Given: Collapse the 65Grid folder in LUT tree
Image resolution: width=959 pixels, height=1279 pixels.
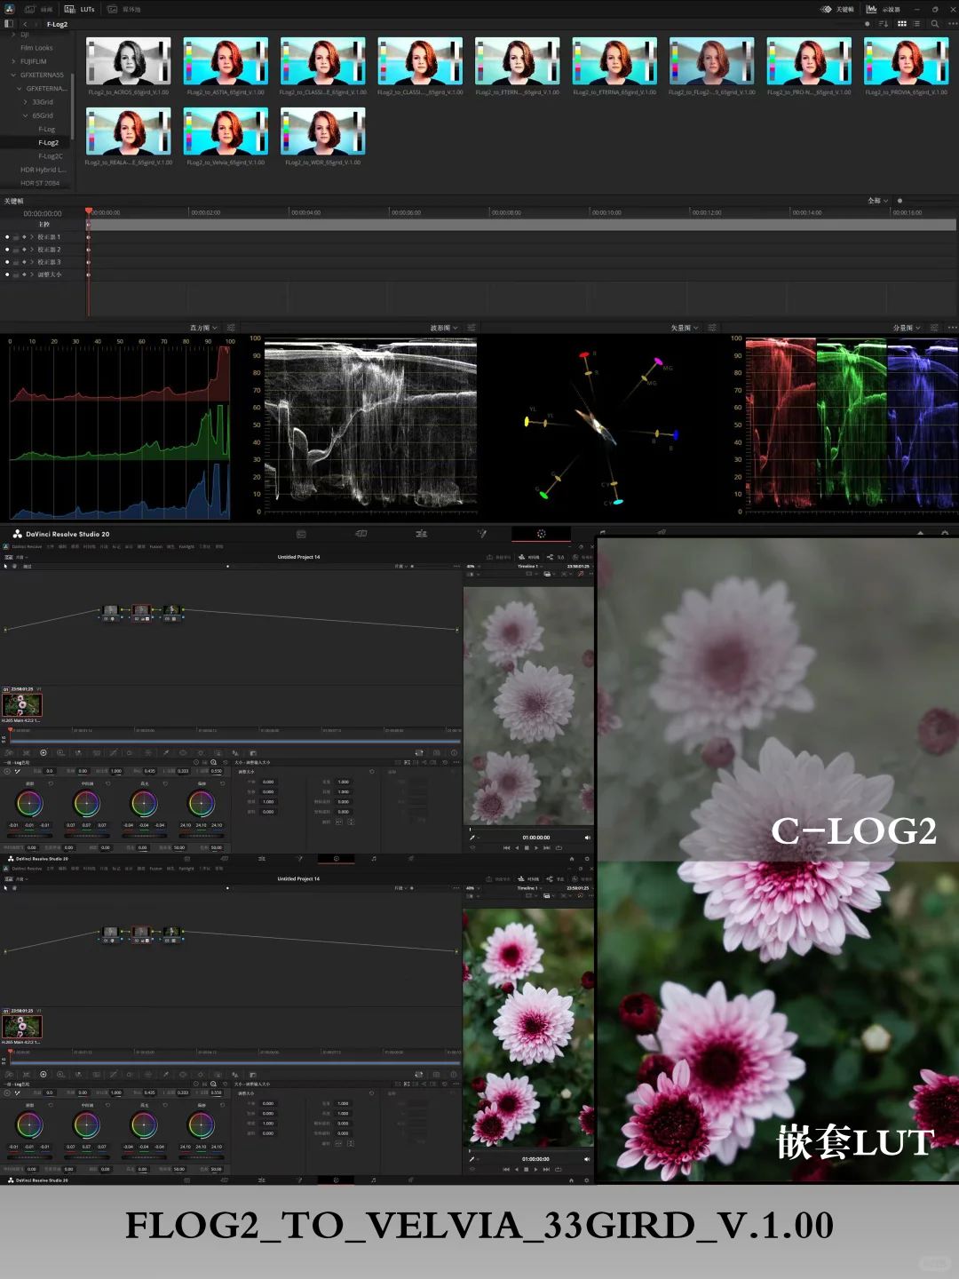Looking at the screenshot, I should click(25, 115).
